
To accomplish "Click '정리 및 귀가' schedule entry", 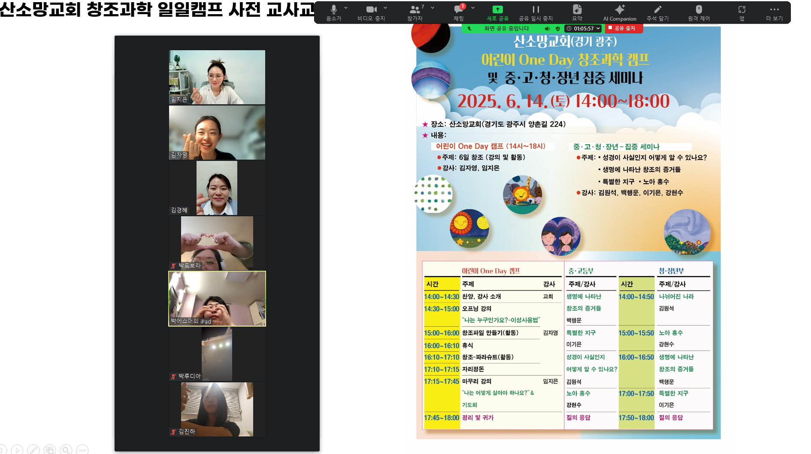I will 478,418.
